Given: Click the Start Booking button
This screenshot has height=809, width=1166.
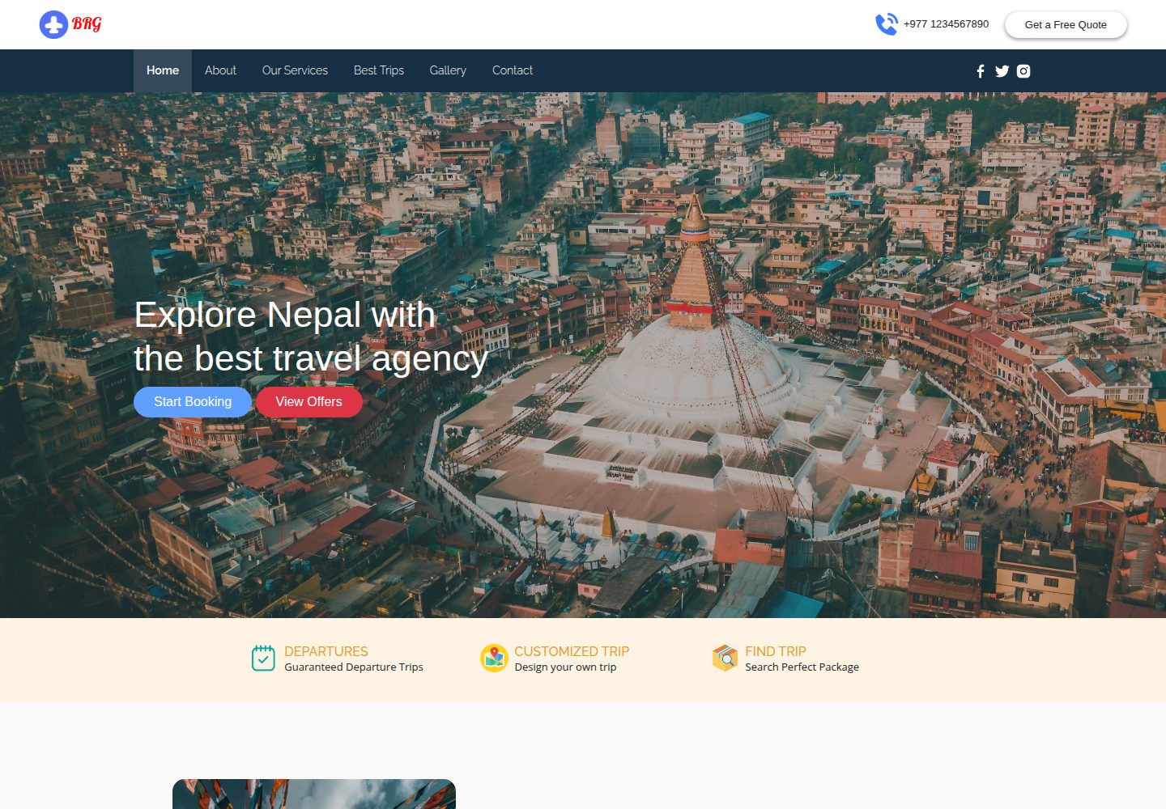Looking at the screenshot, I should point(193,402).
